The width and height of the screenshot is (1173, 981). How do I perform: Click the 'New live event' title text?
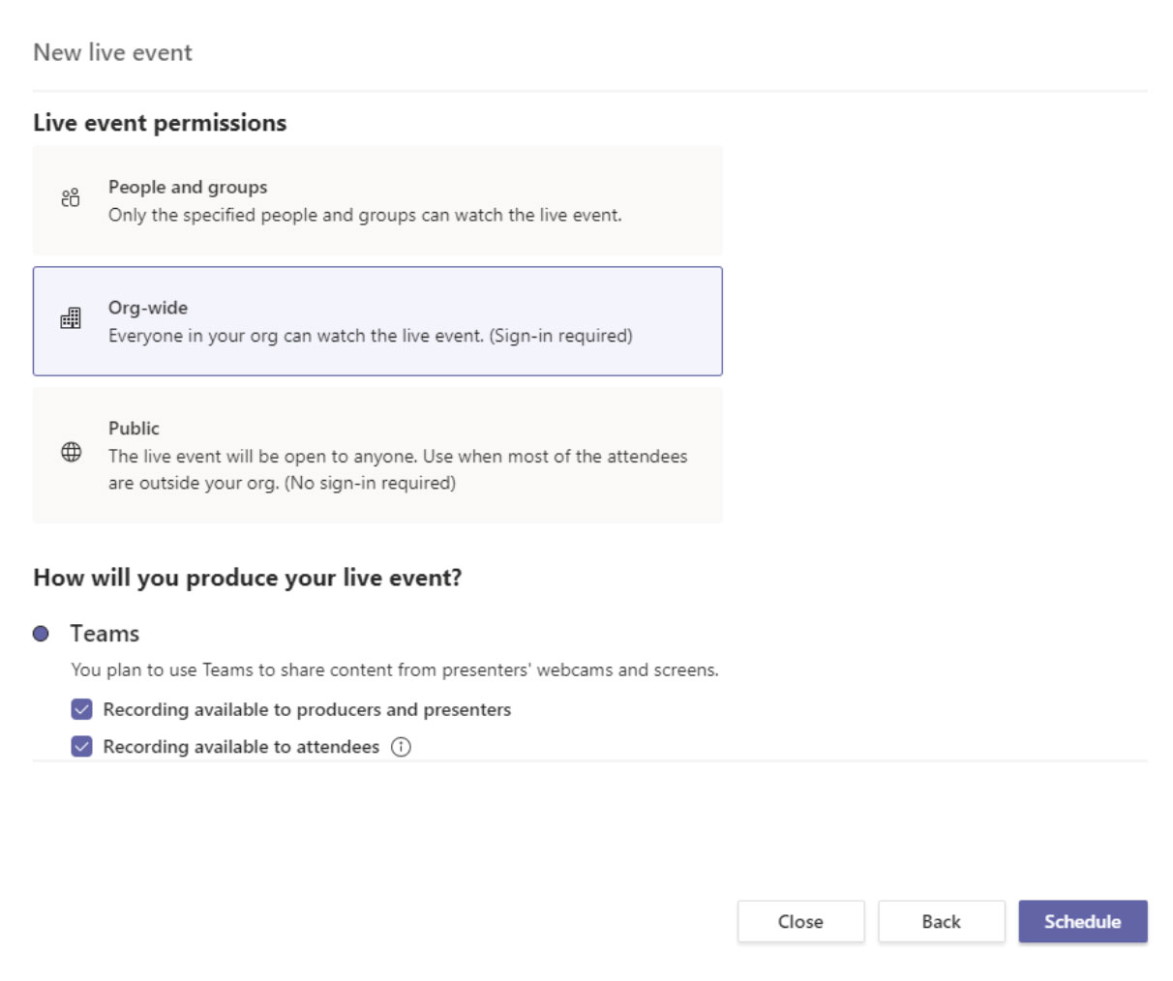tap(112, 52)
